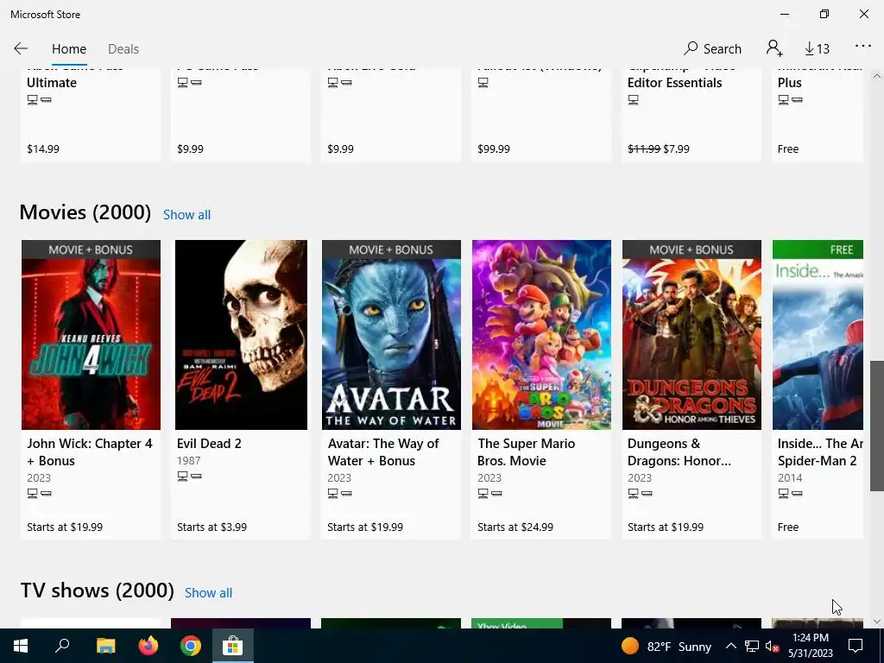The width and height of the screenshot is (884, 663).
Task: Click The Super Mario Bros. Movie title
Action: 526,452
